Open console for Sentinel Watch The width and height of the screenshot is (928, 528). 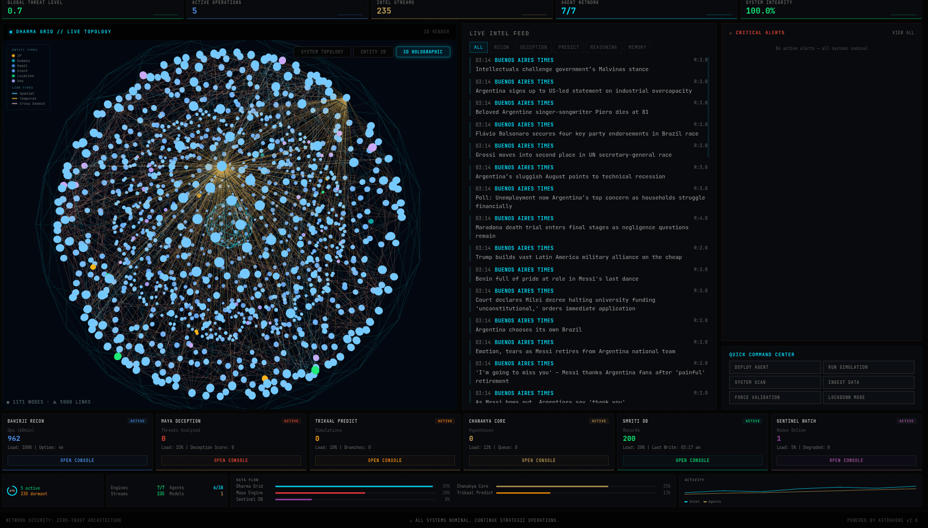point(846,460)
